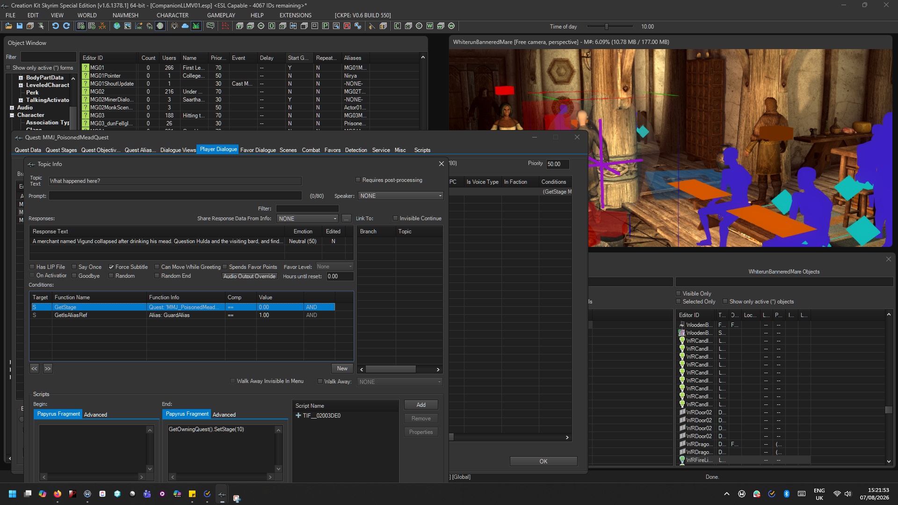The height and width of the screenshot is (505, 898).
Task: Toggle Goodbye checkbox
Action: tap(74, 276)
